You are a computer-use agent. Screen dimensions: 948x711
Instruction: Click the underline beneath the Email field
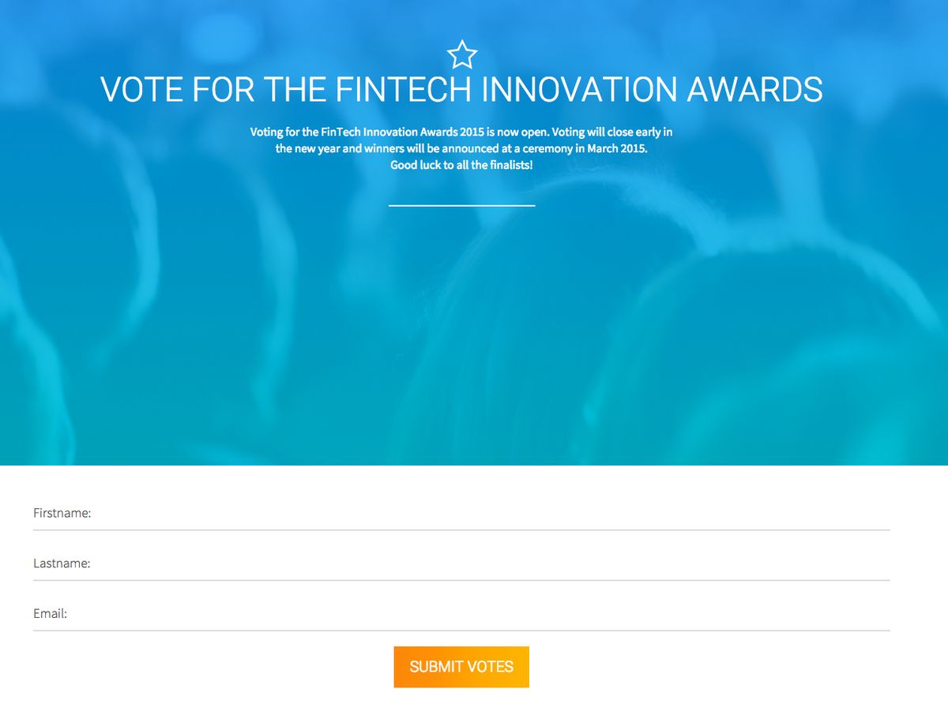[461, 631]
